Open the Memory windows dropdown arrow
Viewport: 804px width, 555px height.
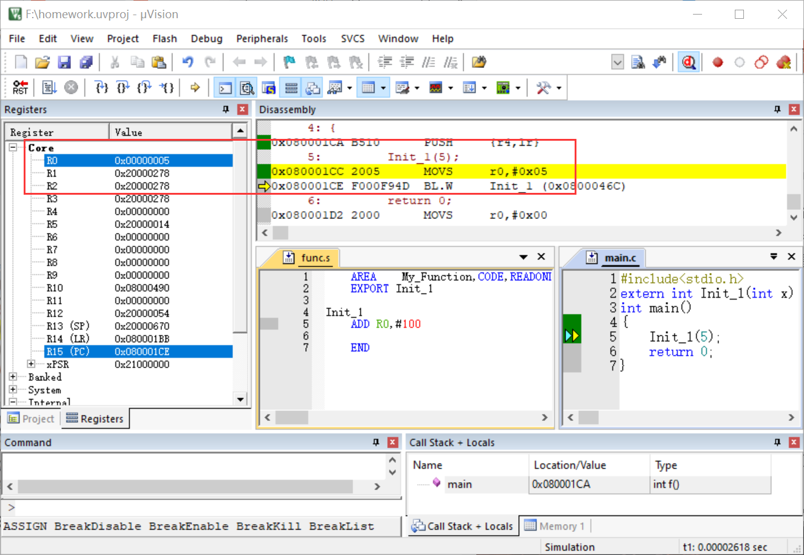(x=383, y=88)
